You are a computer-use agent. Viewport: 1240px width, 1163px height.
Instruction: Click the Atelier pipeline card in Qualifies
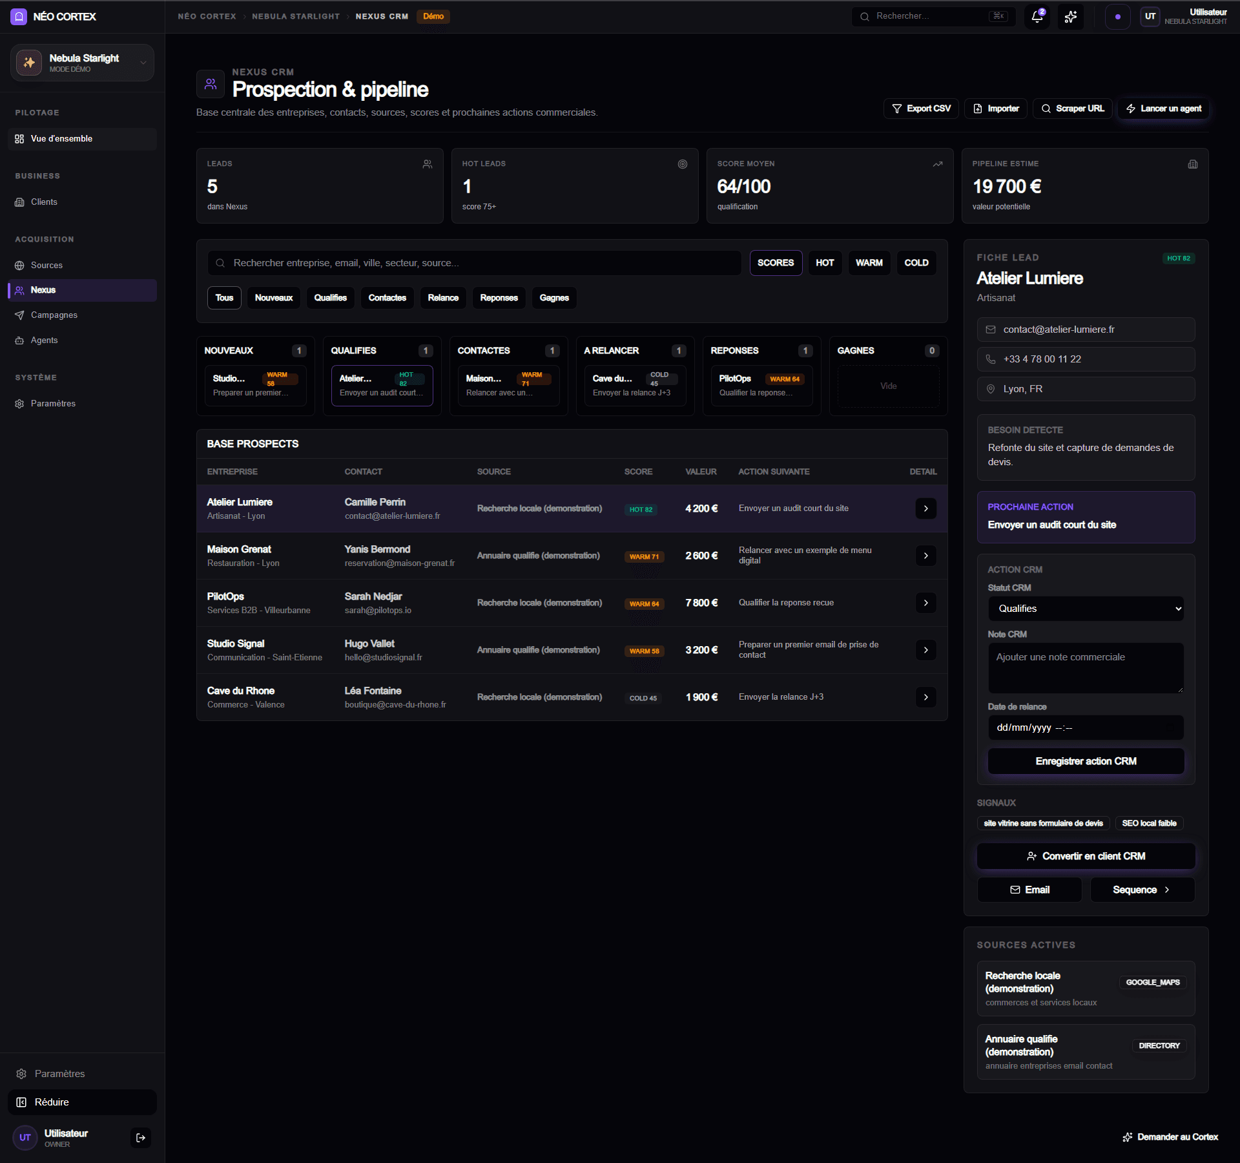point(382,386)
